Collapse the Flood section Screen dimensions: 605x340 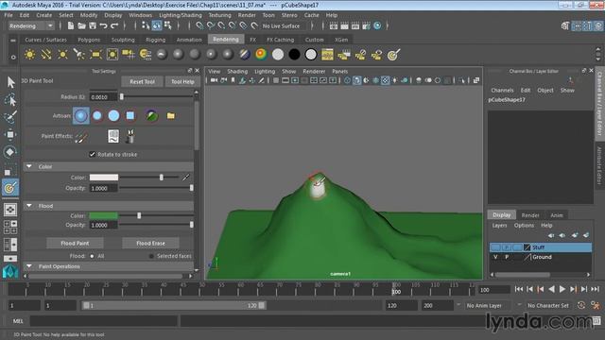(29, 206)
